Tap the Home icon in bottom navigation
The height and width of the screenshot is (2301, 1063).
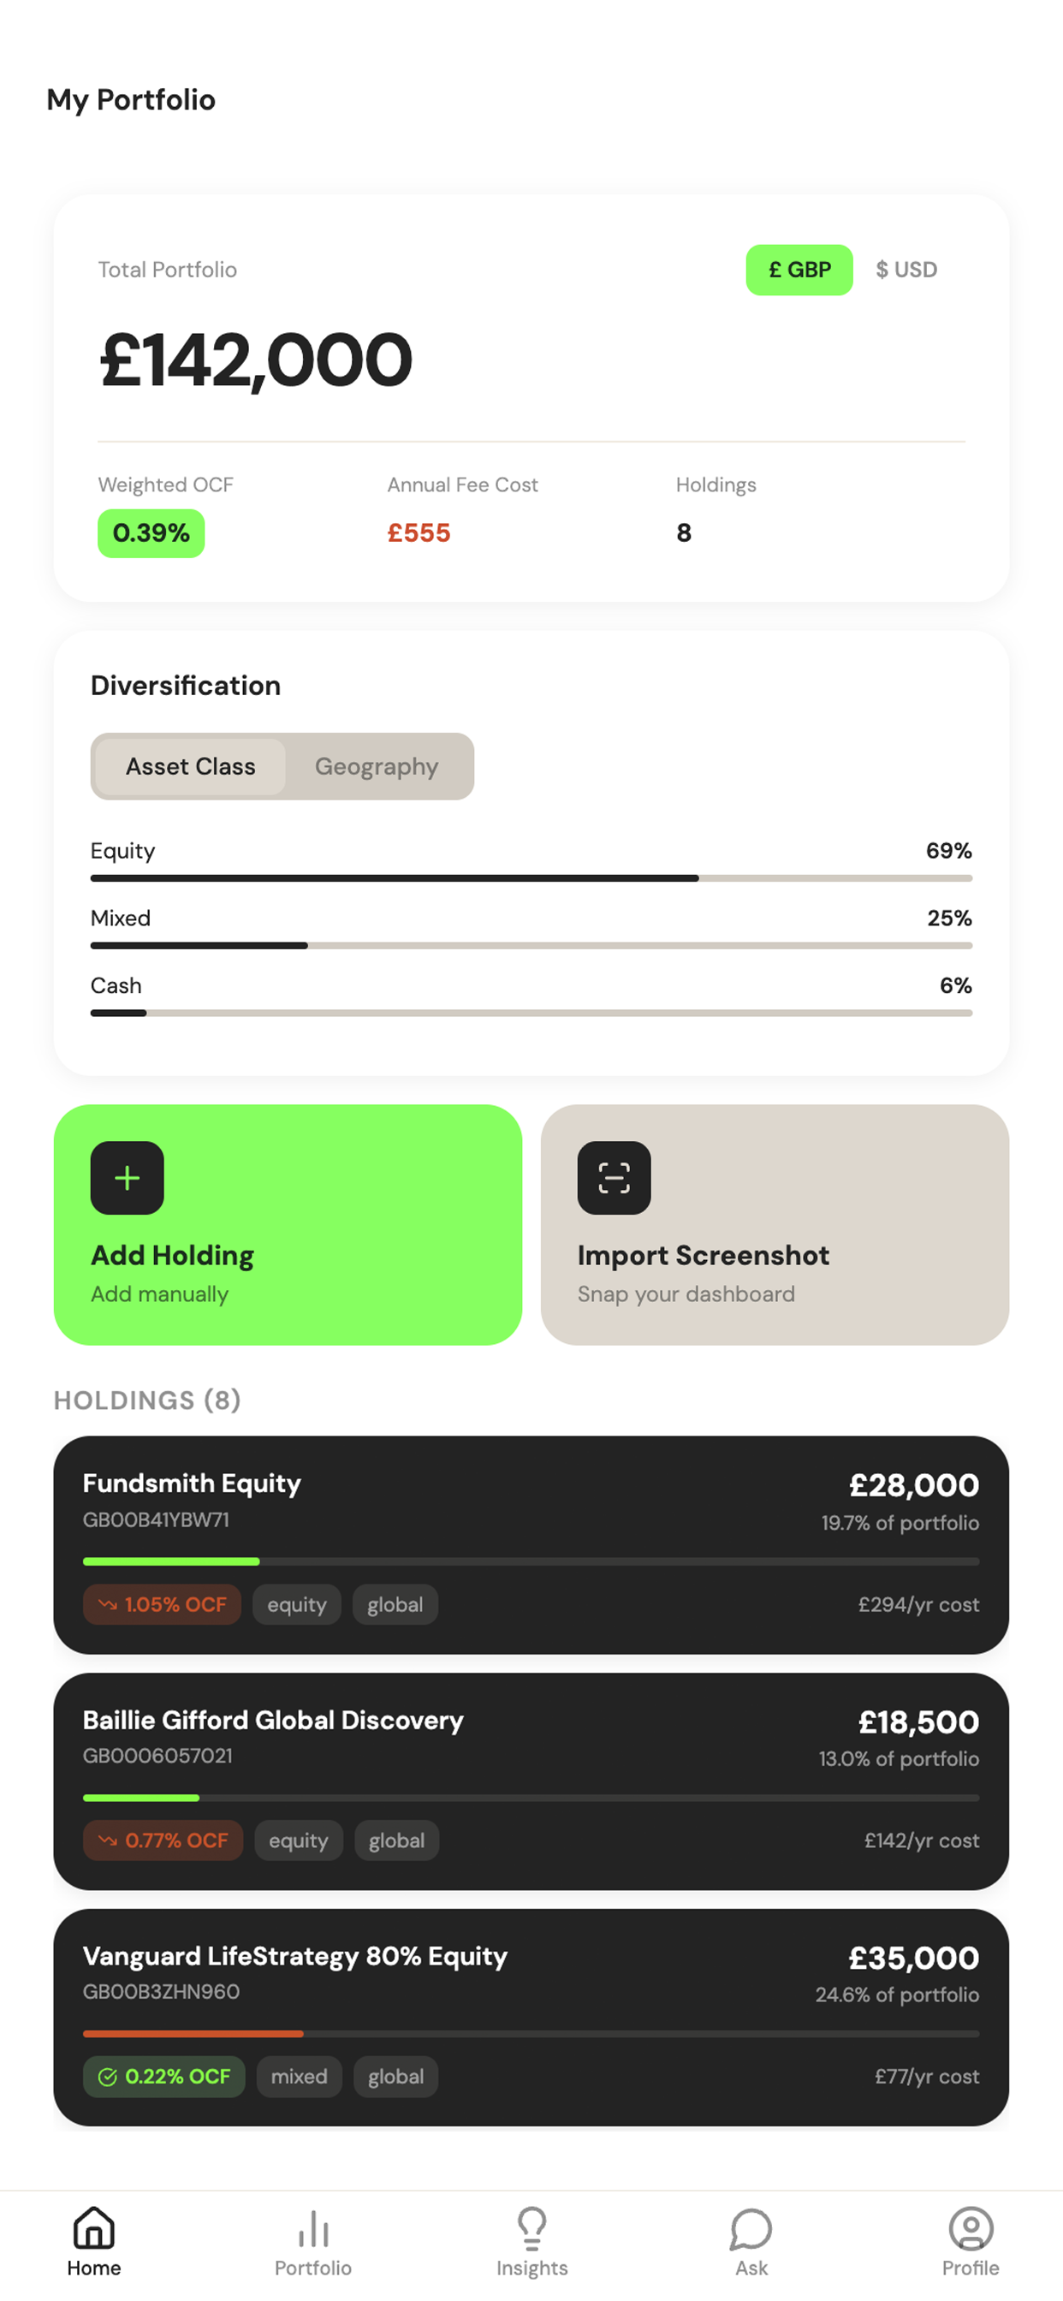tap(94, 2227)
